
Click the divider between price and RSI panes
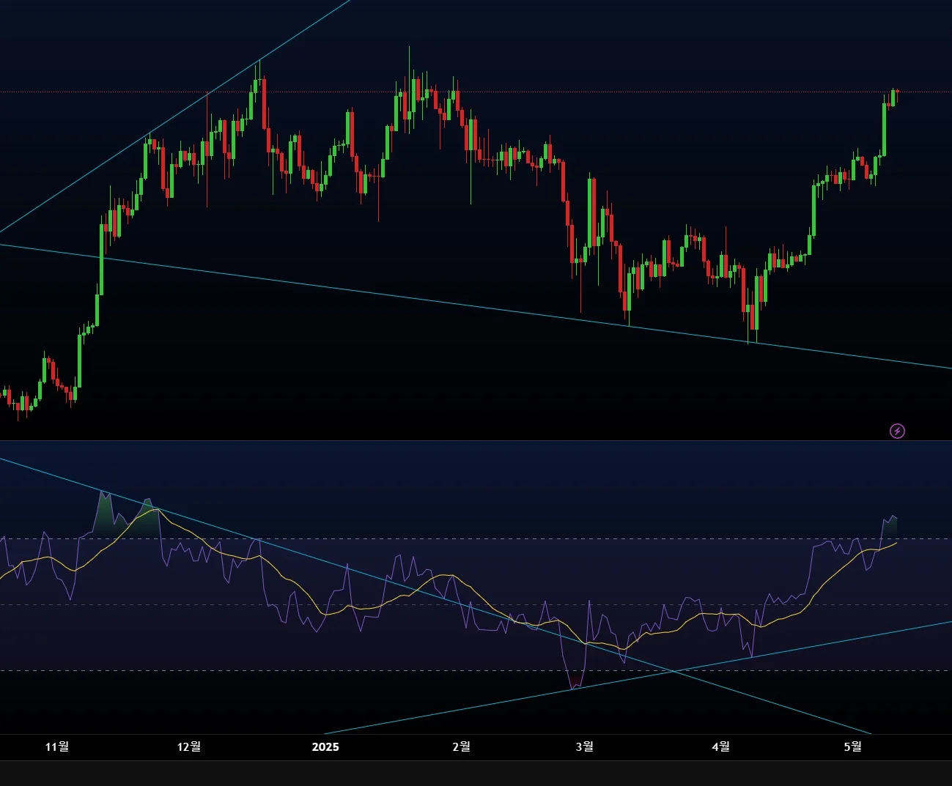[x=476, y=440]
